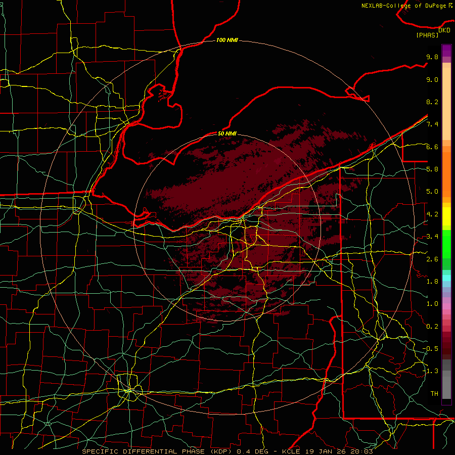Click the 2.6 legend value
The height and width of the screenshot is (455, 455).
click(432, 259)
